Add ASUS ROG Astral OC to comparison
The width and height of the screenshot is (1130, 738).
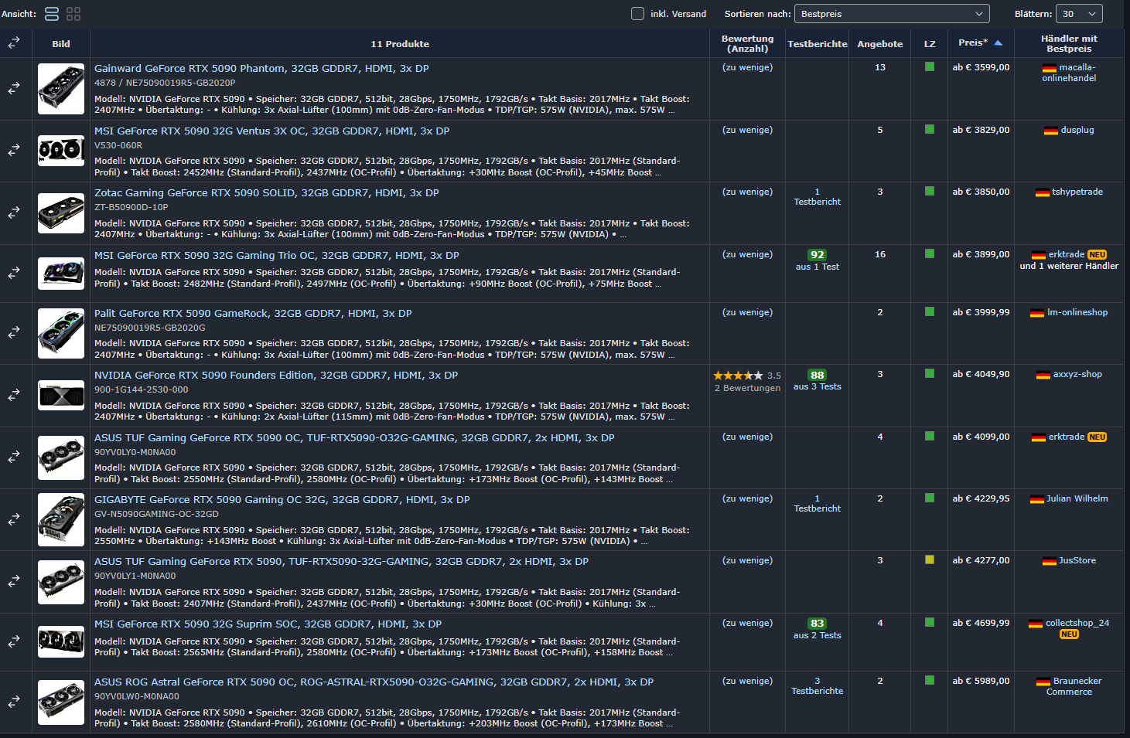point(14,702)
